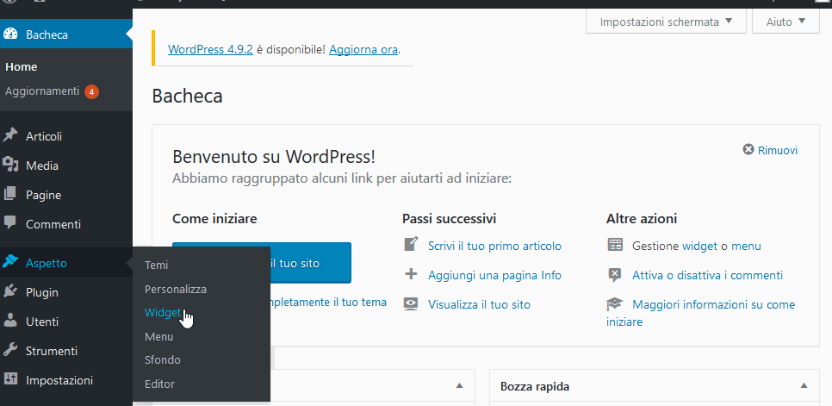This screenshot has width=832, height=406.
Task: Click the WordPress 4.9.2 link
Action: coord(210,49)
